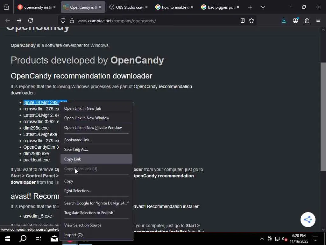Open downloads panel
Screen dimensions: 326x245
click(x=284, y=20)
